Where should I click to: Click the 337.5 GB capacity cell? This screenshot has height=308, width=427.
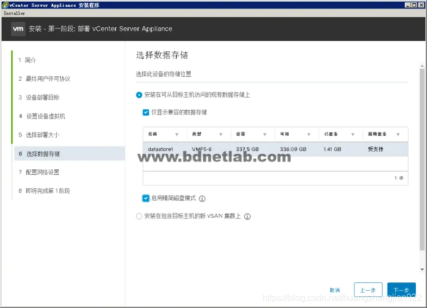pyautogui.click(x=247, y=149)
